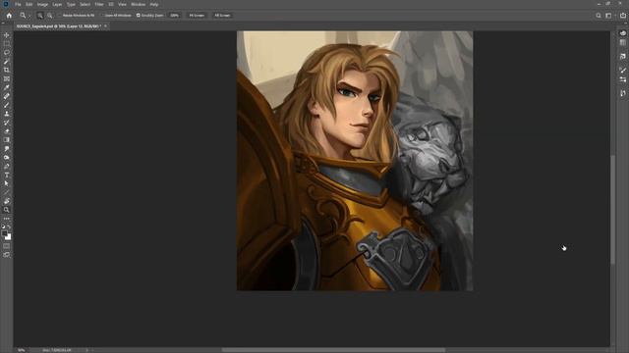Click the 100% zoom button
629x353 pixels.
coord(174,16)
